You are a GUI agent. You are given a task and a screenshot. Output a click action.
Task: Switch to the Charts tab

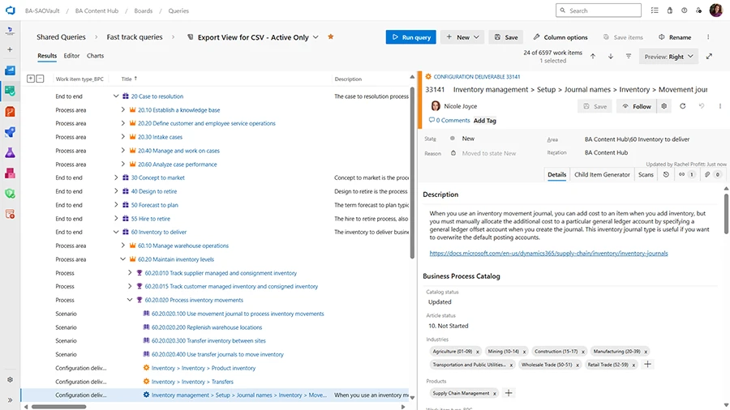(x=95, y=56)
